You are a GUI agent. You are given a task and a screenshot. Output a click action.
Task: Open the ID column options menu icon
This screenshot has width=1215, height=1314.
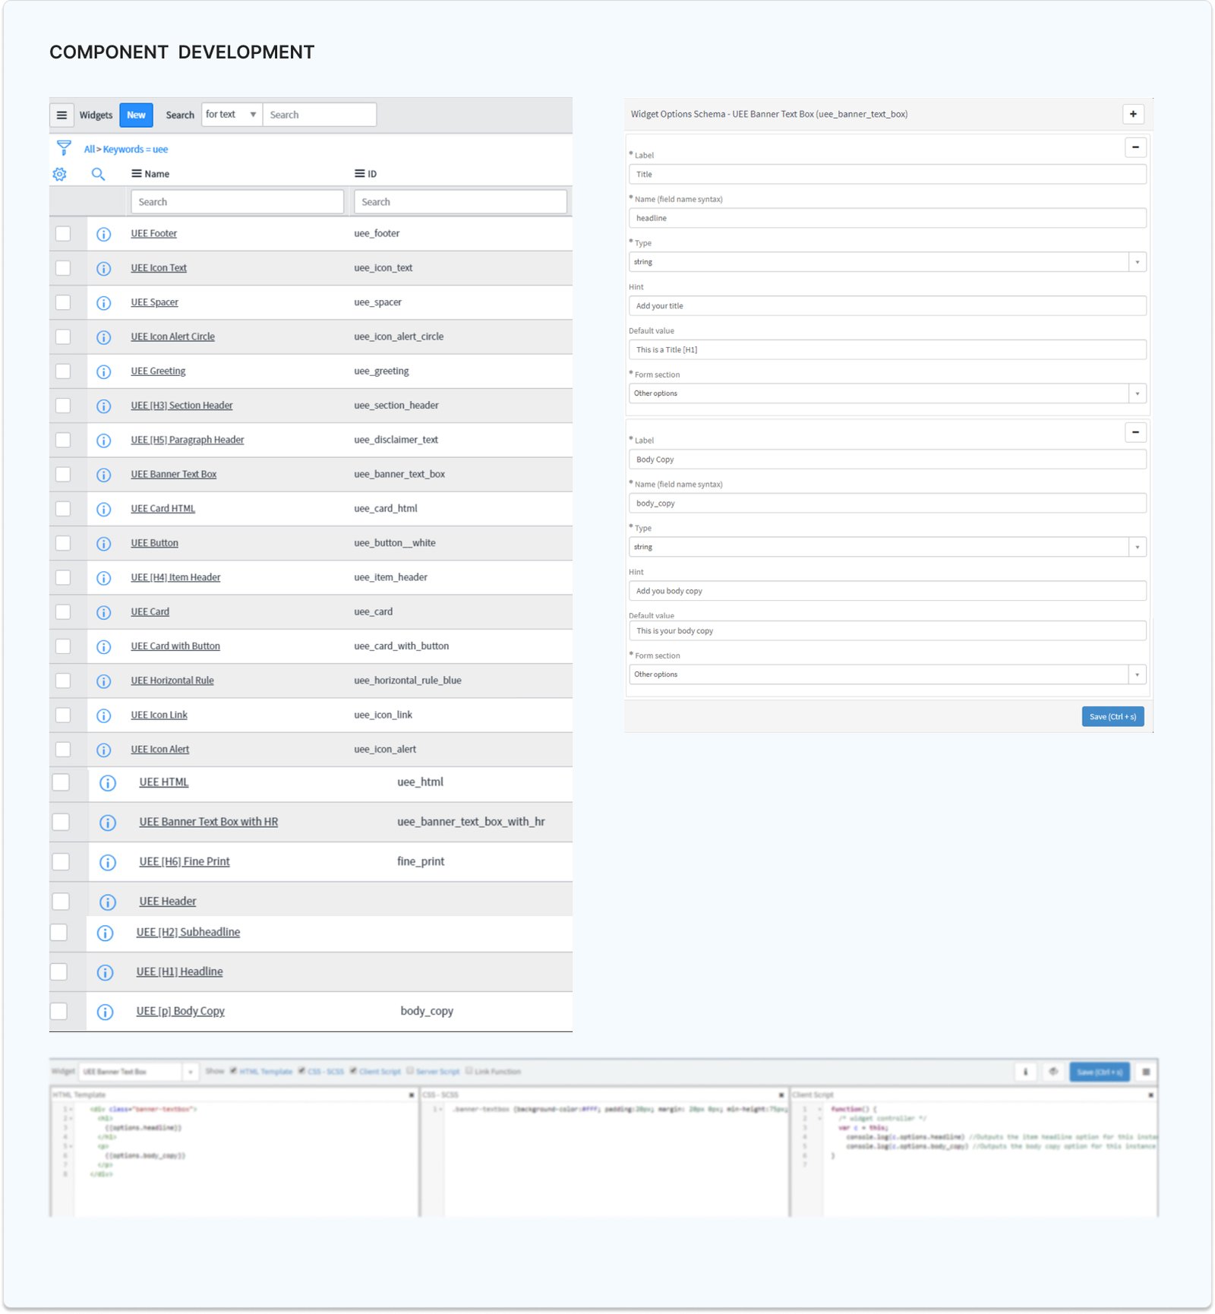pyautogui.click(x=359, y=174)
